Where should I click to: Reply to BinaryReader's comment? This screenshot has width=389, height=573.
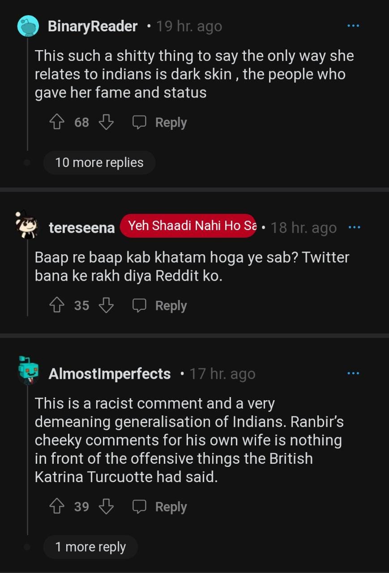pyautogui.click(x=159, y=122)
